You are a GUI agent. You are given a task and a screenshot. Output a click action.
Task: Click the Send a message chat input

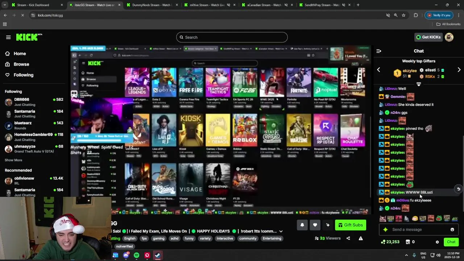tap(419, 229)
